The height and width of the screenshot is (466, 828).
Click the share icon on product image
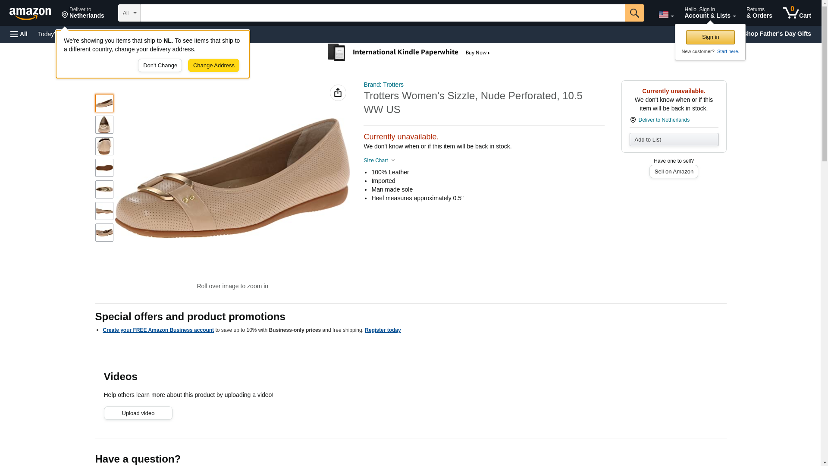(x=338, y=93)
